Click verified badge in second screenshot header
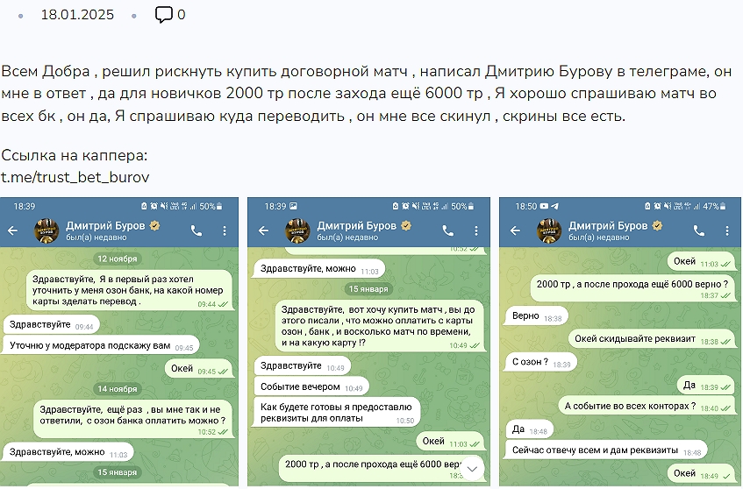 pos(406,226)
